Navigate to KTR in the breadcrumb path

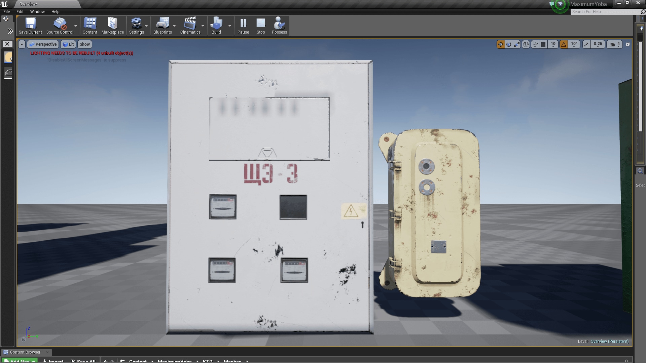point(208,361)
